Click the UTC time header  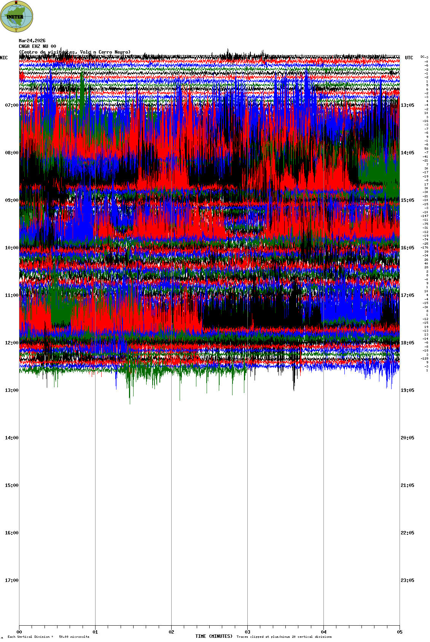[x=409, y=58]
